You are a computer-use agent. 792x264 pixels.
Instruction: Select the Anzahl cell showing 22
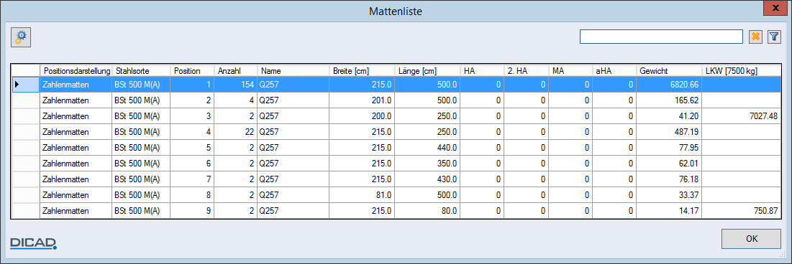coord(236,132)
